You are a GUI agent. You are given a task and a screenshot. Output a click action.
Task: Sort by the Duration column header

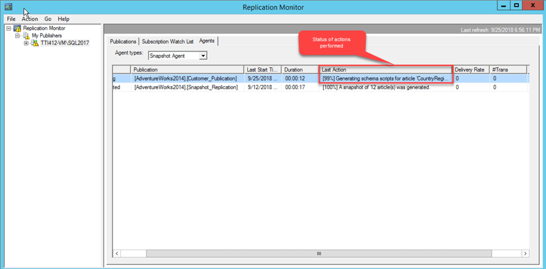coord(300,70)
